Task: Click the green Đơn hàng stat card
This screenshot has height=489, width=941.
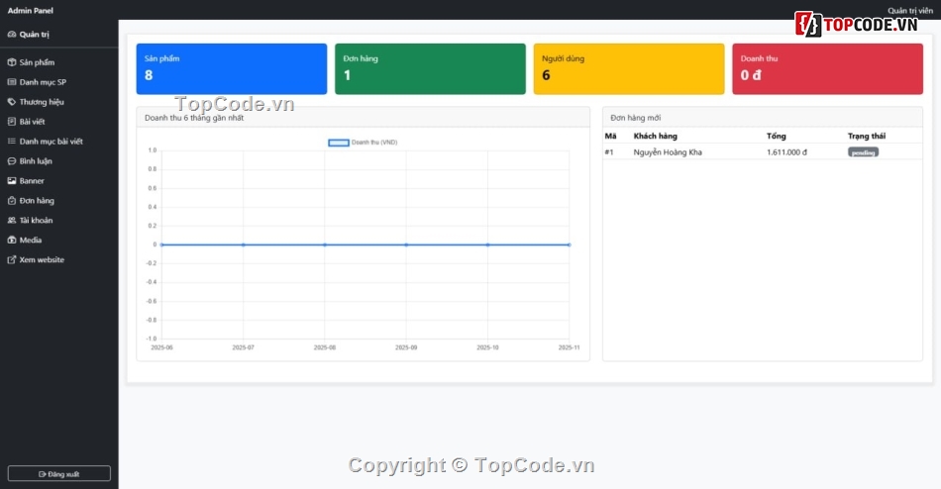Action: point(430,69)
